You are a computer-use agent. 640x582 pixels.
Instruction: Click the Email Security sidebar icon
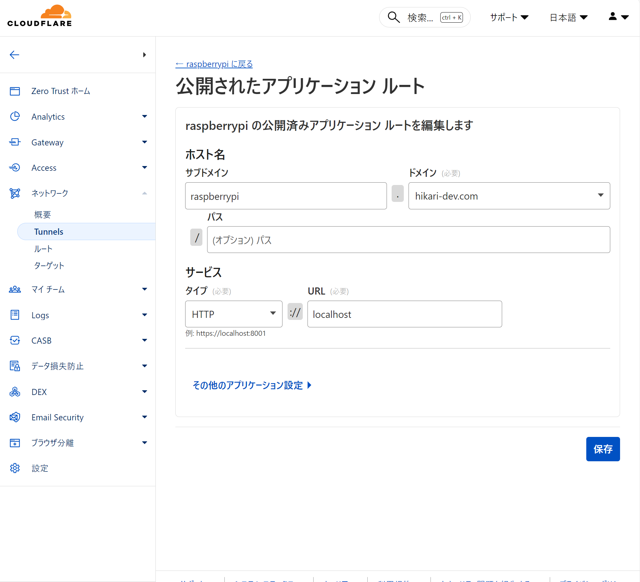tap(15, 417)
